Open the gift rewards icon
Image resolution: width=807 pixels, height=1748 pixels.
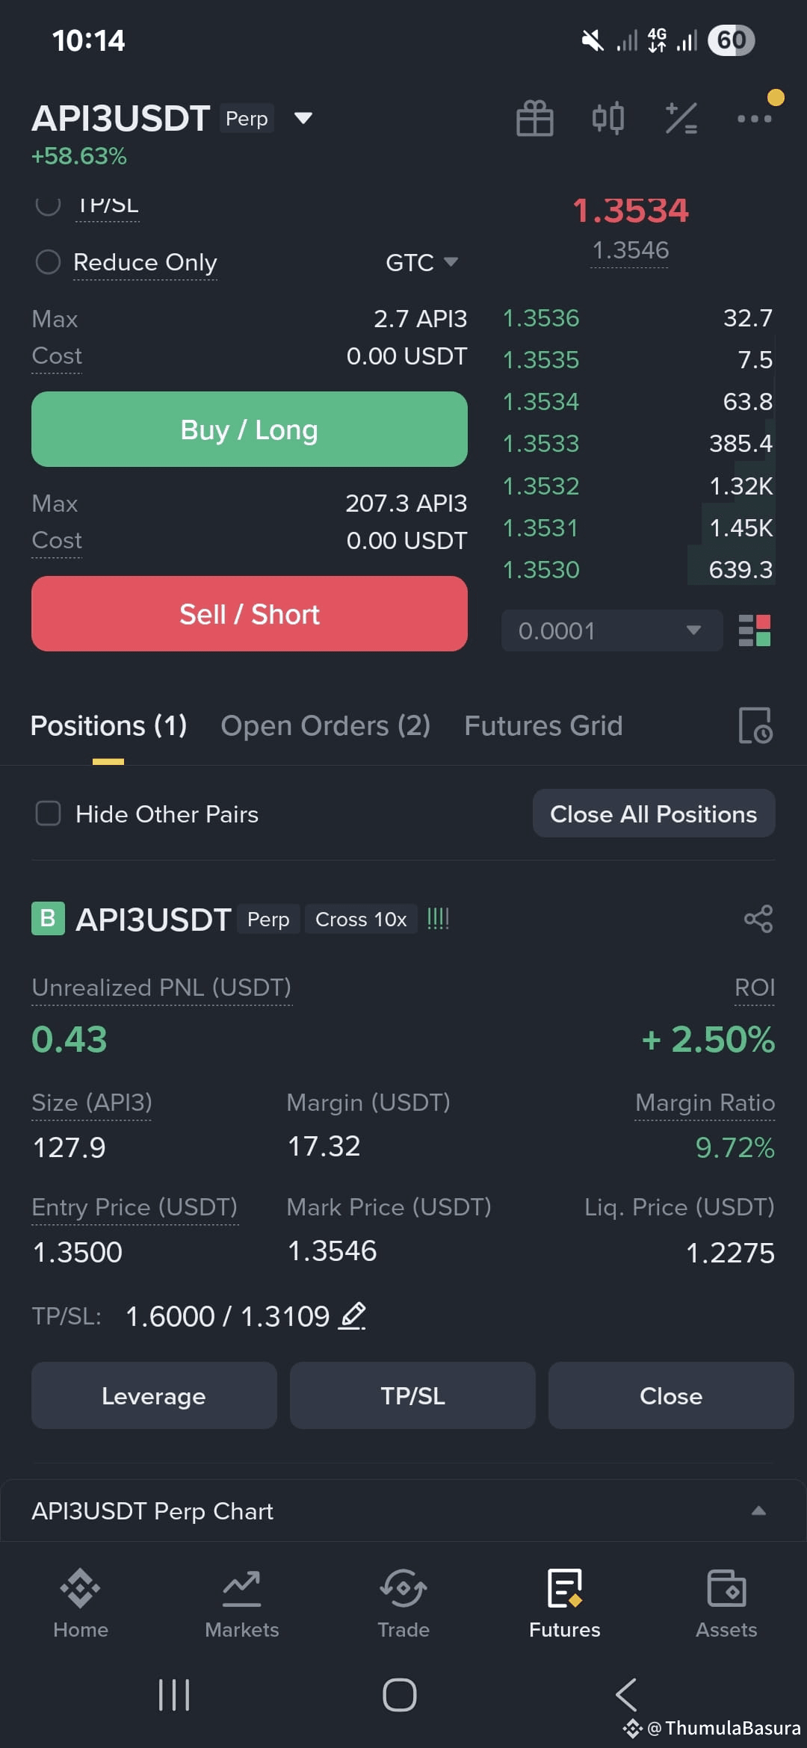tap(535, 118)
